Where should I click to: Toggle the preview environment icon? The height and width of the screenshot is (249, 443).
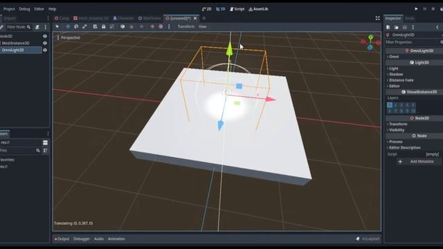[161, 26]
